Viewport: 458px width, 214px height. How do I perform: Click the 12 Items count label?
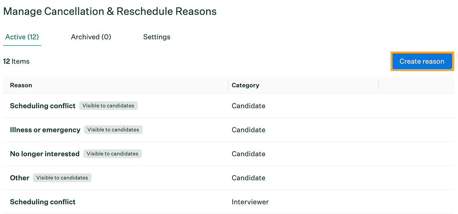click(x=16, y=61)
